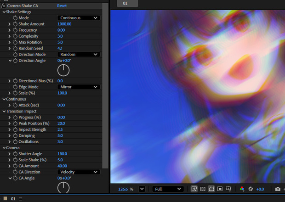Enable the Frequency stopwatch
The width and height of the screenshot is (285, 202).
pyautogui.click(x=16, y=30)
